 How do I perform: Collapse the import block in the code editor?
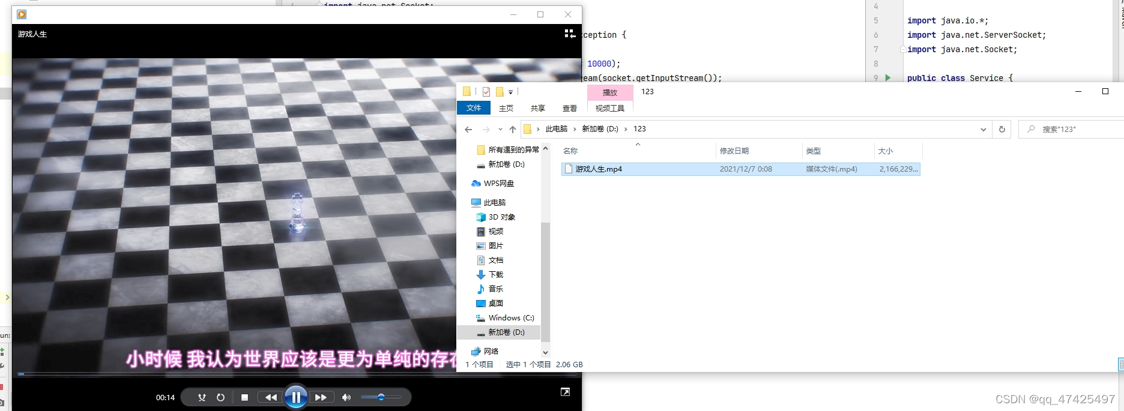point(903,49)
